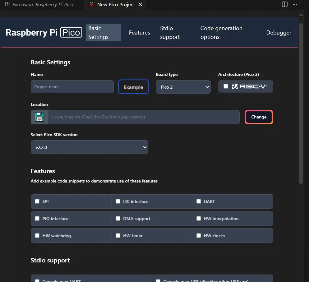This screenshot has height=282, width=309.
Task: Check the SPI feature box
Action: (37, 201)
